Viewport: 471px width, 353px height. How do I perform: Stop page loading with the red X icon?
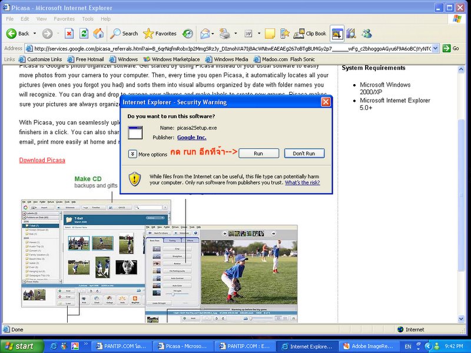[69, 34]
